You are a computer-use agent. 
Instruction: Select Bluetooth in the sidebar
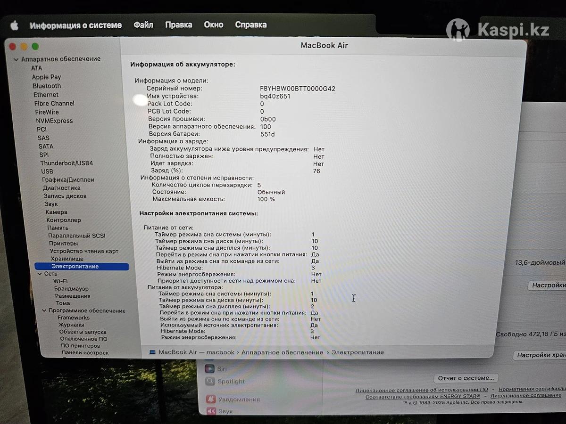[x=47, y=86]
